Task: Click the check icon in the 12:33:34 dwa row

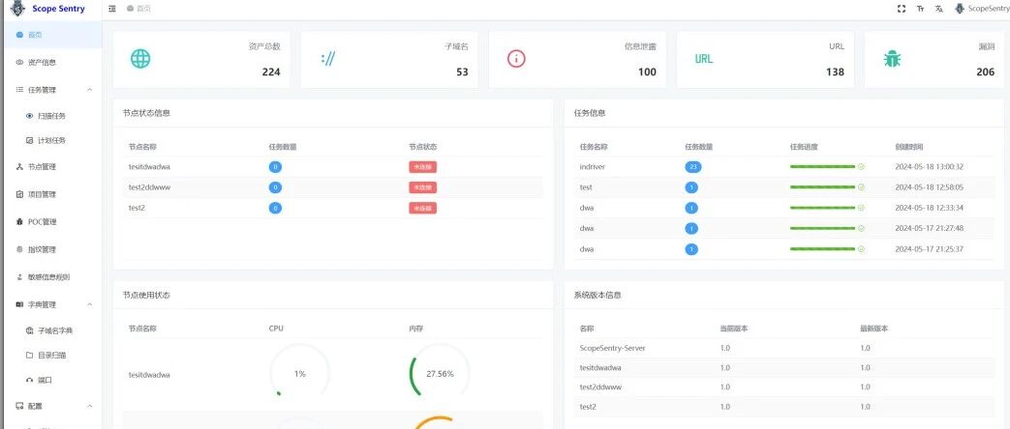Action: 861,208
